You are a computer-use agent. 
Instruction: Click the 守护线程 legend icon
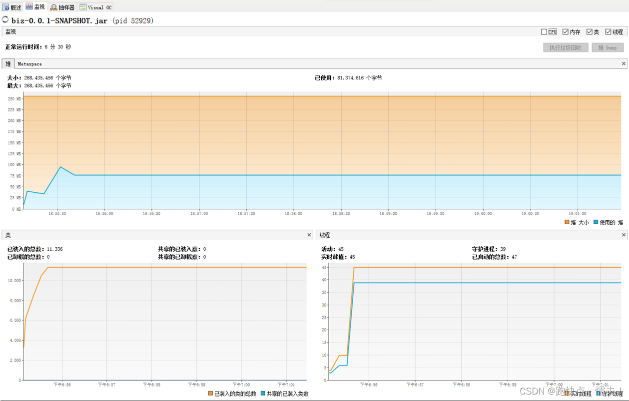tap(599, 394)
